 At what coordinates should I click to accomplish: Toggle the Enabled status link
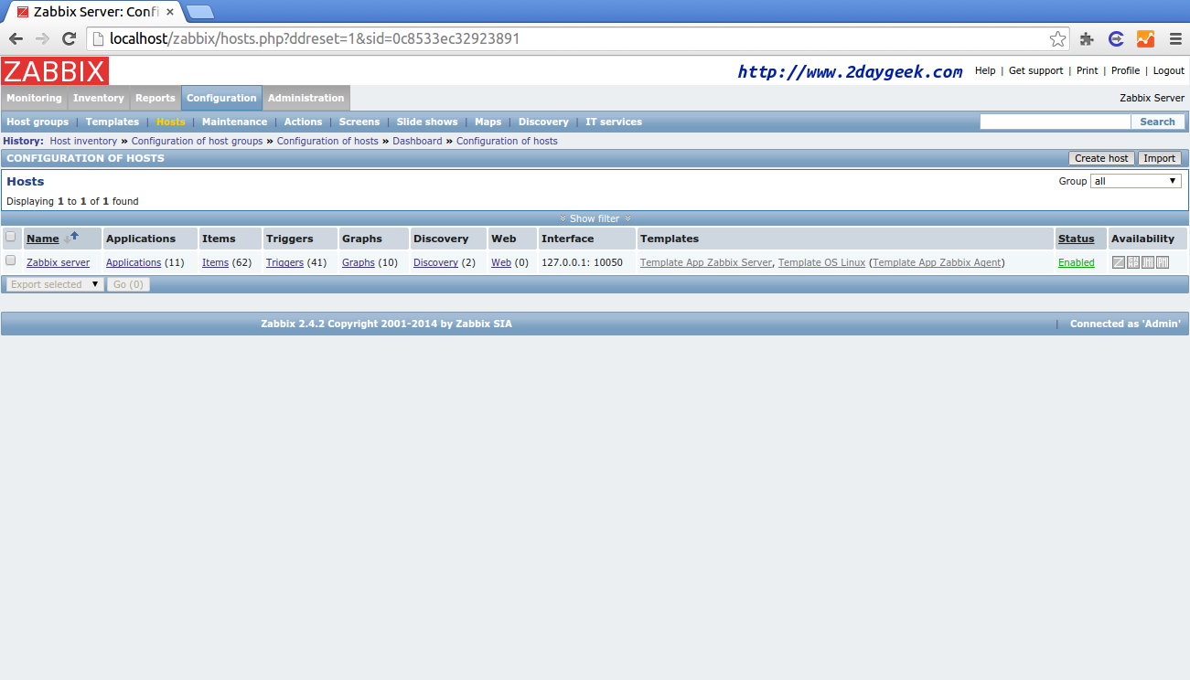(1077, 262)
